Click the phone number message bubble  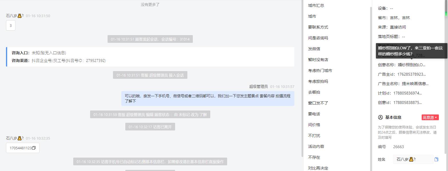point(23,148)
